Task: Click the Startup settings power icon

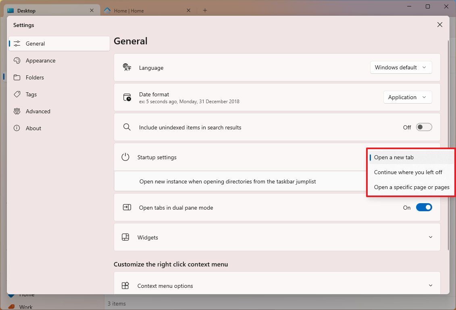Action: (125, 157)
